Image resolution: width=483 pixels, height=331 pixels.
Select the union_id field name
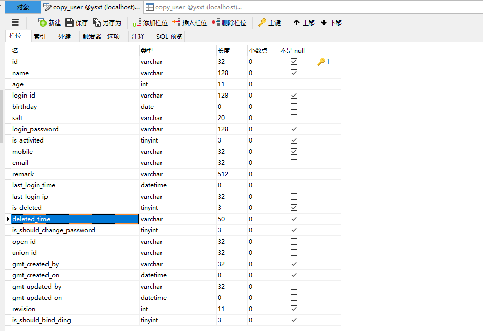pos(25,252)
